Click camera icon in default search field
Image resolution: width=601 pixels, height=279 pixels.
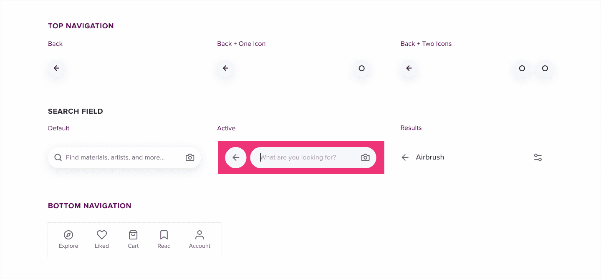190,157
